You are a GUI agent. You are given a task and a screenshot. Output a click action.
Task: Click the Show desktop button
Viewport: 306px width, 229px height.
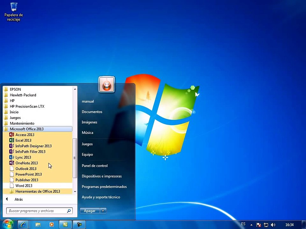point(304,225)
